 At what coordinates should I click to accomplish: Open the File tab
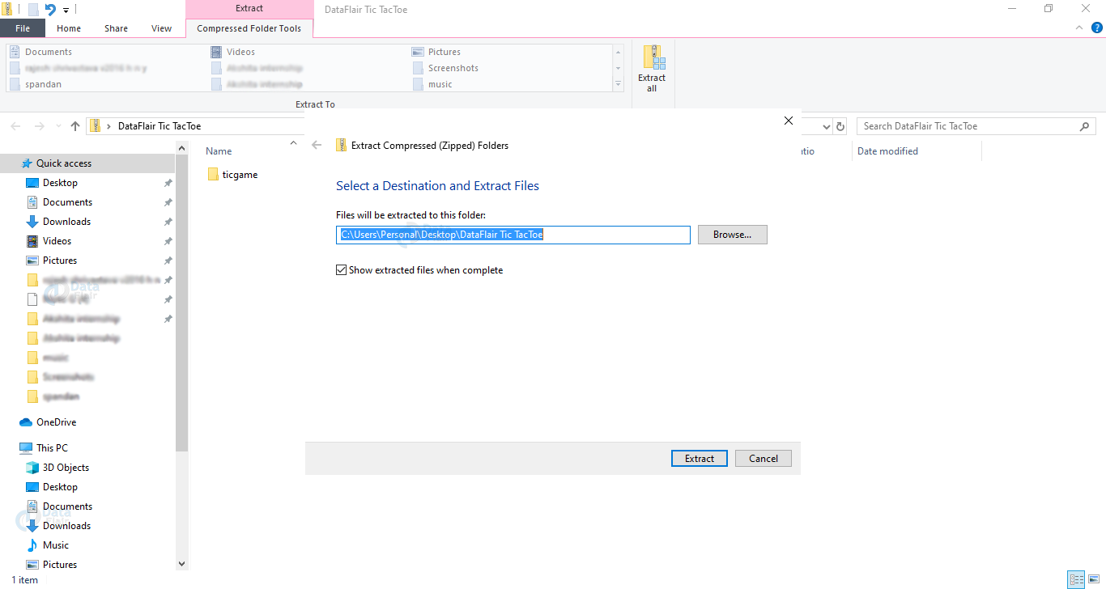[23, 28]
